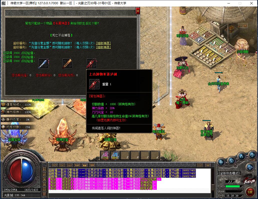Click the red 辅 assist button

tap(250, 192)
